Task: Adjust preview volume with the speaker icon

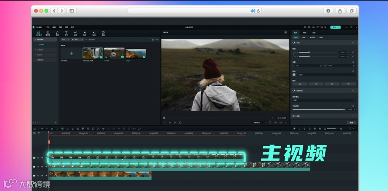Action: (x=281, y=122)
